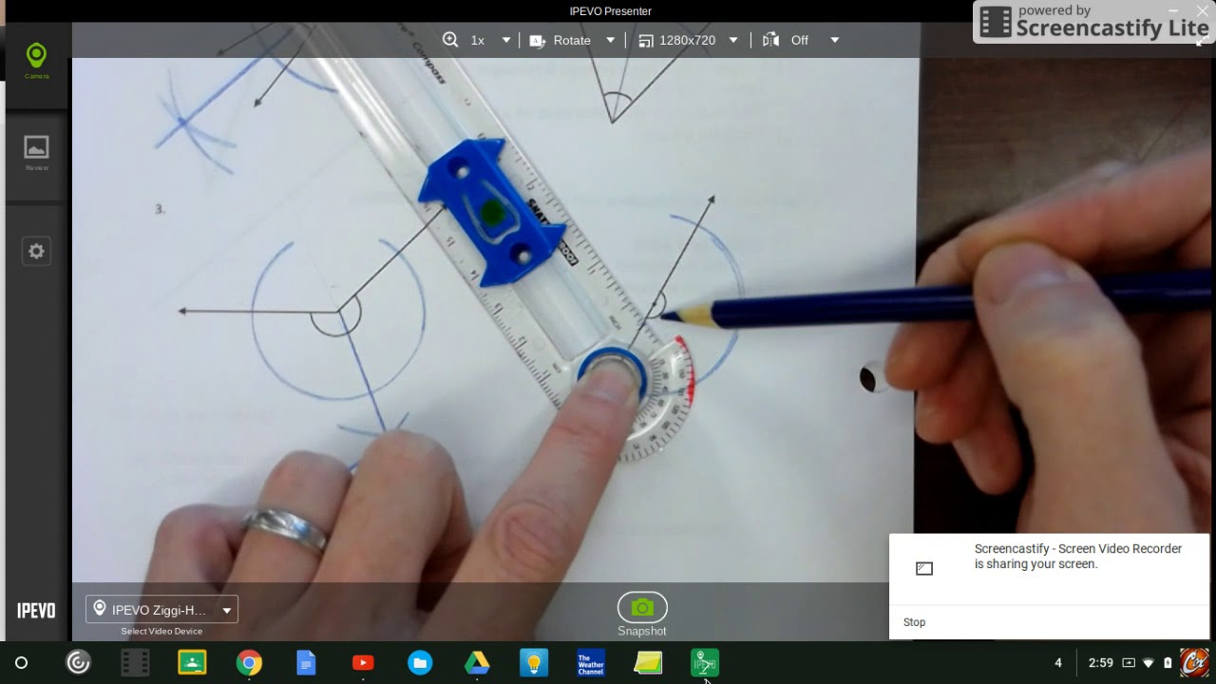Viewport: 1216px width, 684px height.
Task: Open the IPEVO Ziggi video device dropdown
Action: 161,610
